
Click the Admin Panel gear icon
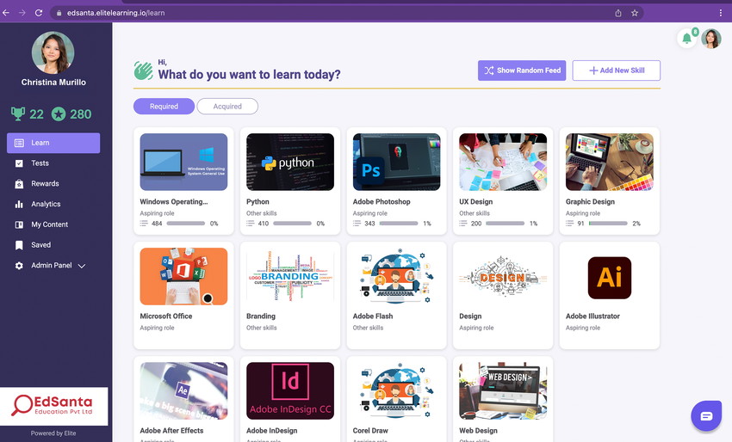[x=19, y=266]
